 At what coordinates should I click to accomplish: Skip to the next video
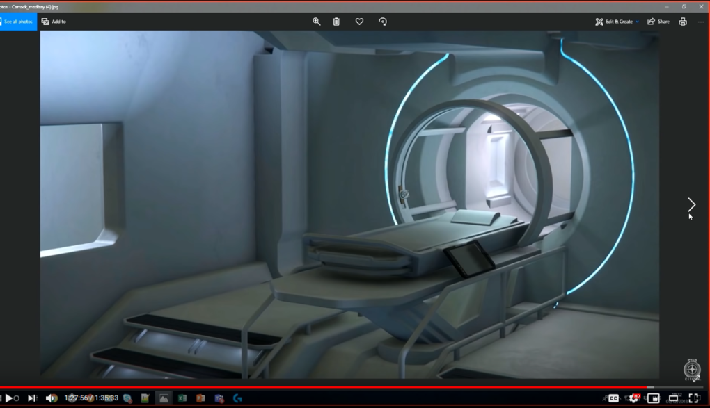pyautogui.click(x=31, y=398)
